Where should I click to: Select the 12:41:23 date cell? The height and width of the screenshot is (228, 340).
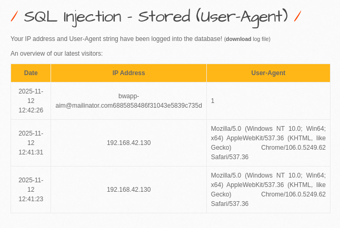point(31,190)
